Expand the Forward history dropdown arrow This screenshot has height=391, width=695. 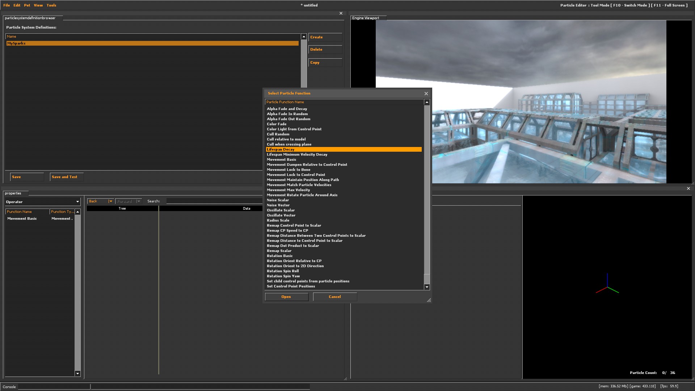tap(139, 201)
